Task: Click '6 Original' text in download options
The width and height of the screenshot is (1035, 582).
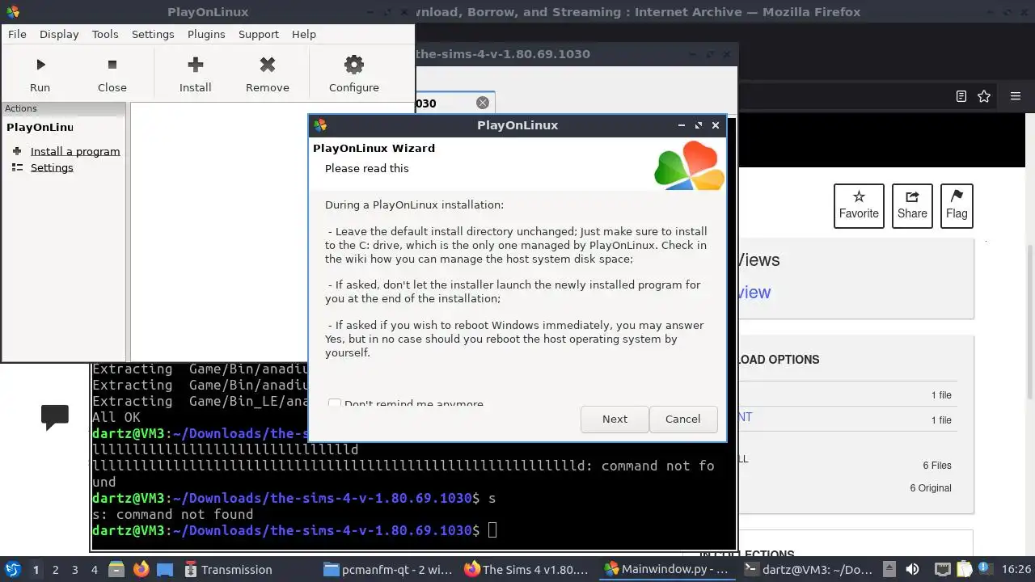Action: [x=931, y=488]
